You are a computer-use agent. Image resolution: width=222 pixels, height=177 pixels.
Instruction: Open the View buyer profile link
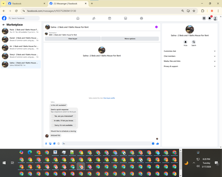pos(109,98)
